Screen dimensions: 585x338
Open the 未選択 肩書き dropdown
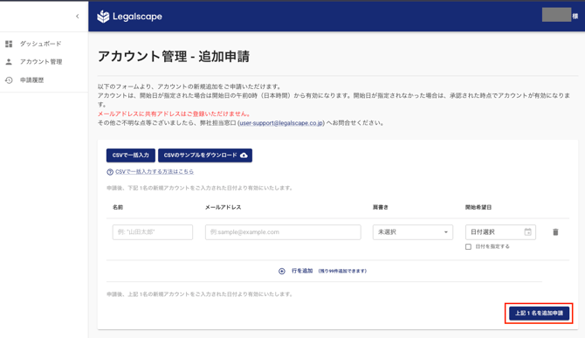[x=413, y=232]
